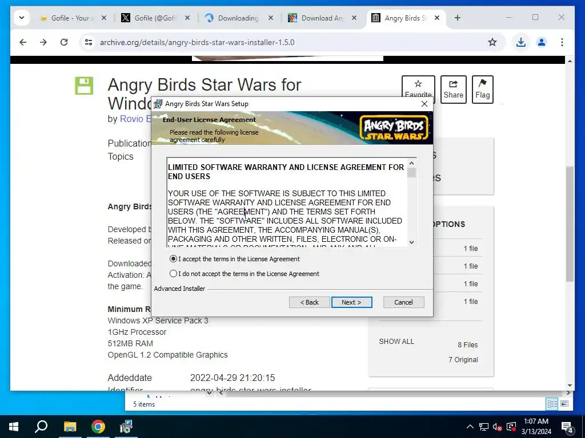This screenshot has height=438, width=585.
Task: Click the page scrollbar up arrow
Action: [570, 60]
